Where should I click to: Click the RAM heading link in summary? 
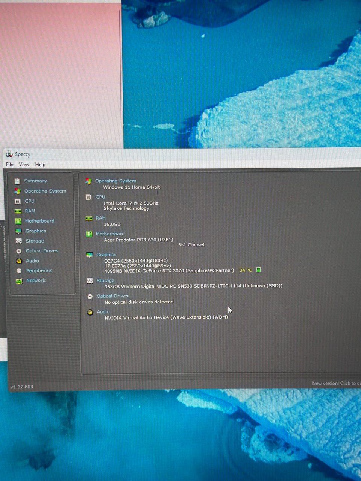tap(101, 218)
